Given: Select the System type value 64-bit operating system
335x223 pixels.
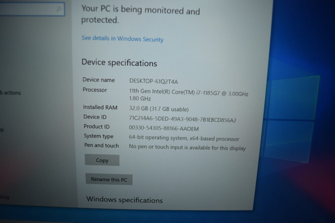Looking at the screenshot, I should coord(158,137).
